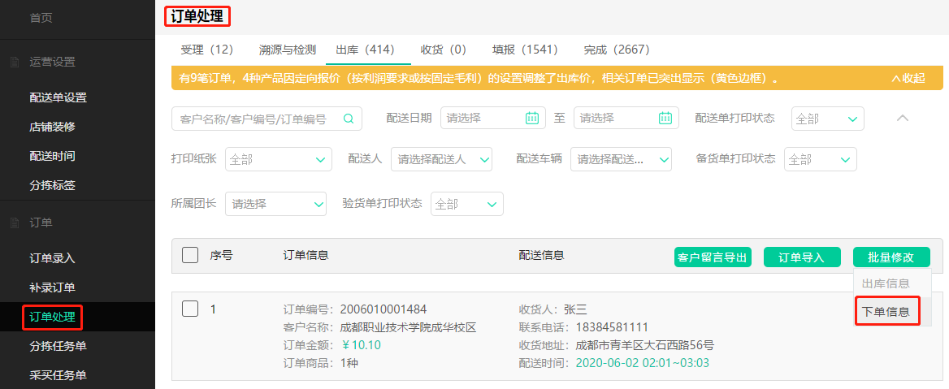Click the order amount ¥10.10
Viewport: 949px width, 389px height.
pyautogui.click(x=361, y=345)
